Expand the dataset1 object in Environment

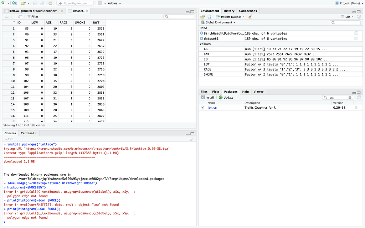tap(201, 38)
